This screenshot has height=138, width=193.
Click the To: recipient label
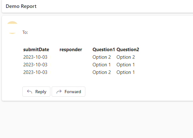[x=25, y=32]
